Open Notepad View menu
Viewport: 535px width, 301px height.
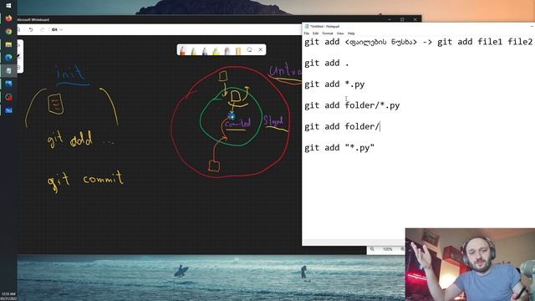click(340, 33)
